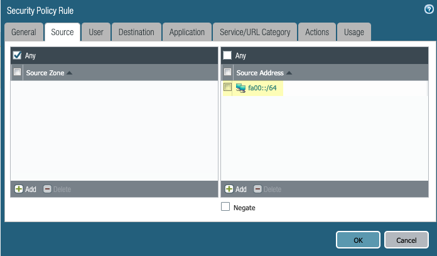Confirm the rule with the OK button

(x=358, y=240)
